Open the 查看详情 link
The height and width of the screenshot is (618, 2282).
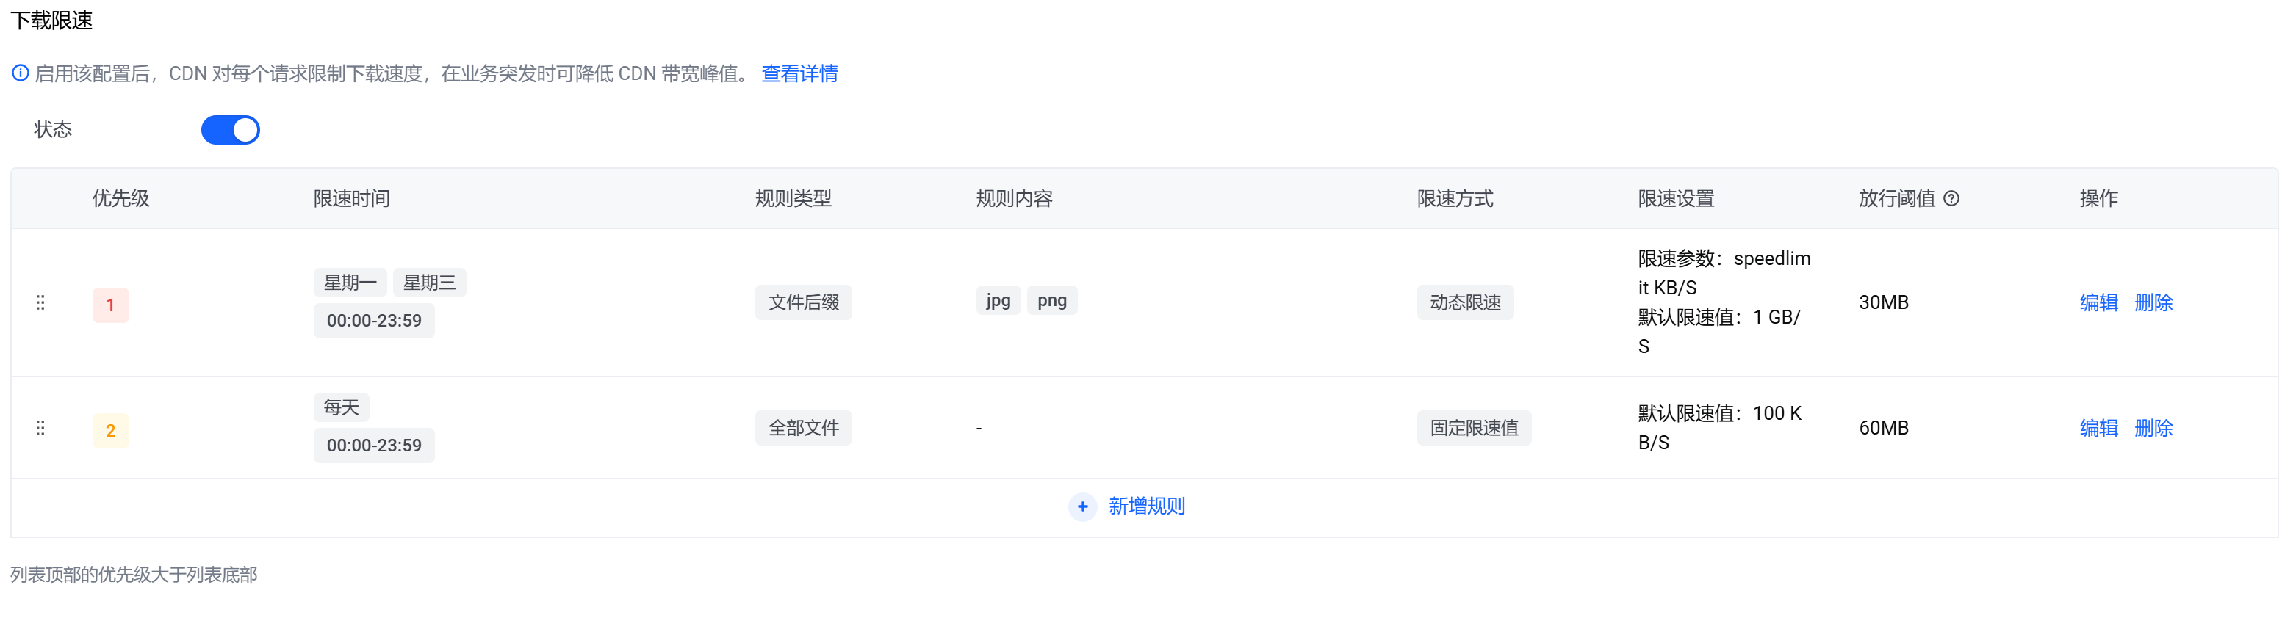[799, 73]
